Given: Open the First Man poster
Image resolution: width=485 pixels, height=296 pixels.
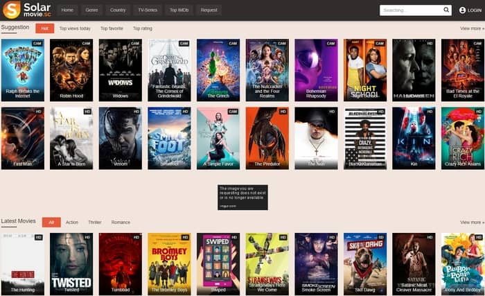Looking at the screenshot, I should pos(23,138).
